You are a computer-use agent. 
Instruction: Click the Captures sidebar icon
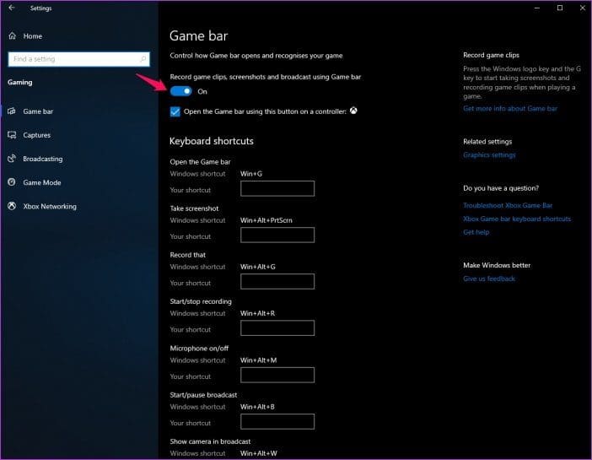point(12,135)
